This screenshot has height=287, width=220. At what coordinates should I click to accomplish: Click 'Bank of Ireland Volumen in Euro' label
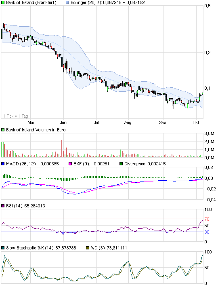pyautogui.click(x=36, y=130)
